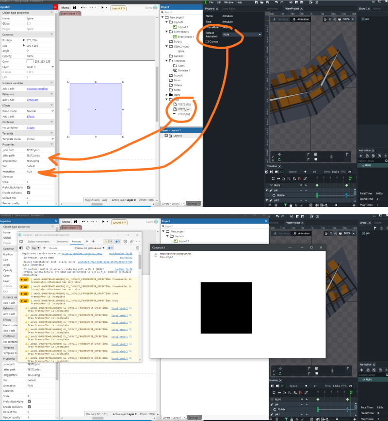Click the plus icon beside DevTools tabs
This screenshot has width=388, height=421.
93,241
